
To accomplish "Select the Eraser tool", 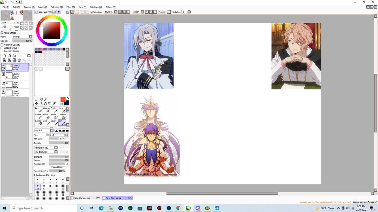I will coord(46,116).
